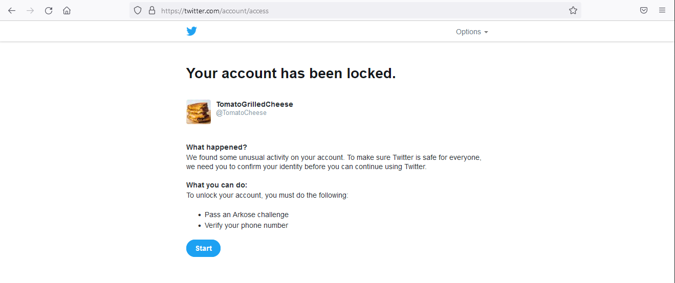
Task: Open the browser home page
Action: [x=67, y=10]
